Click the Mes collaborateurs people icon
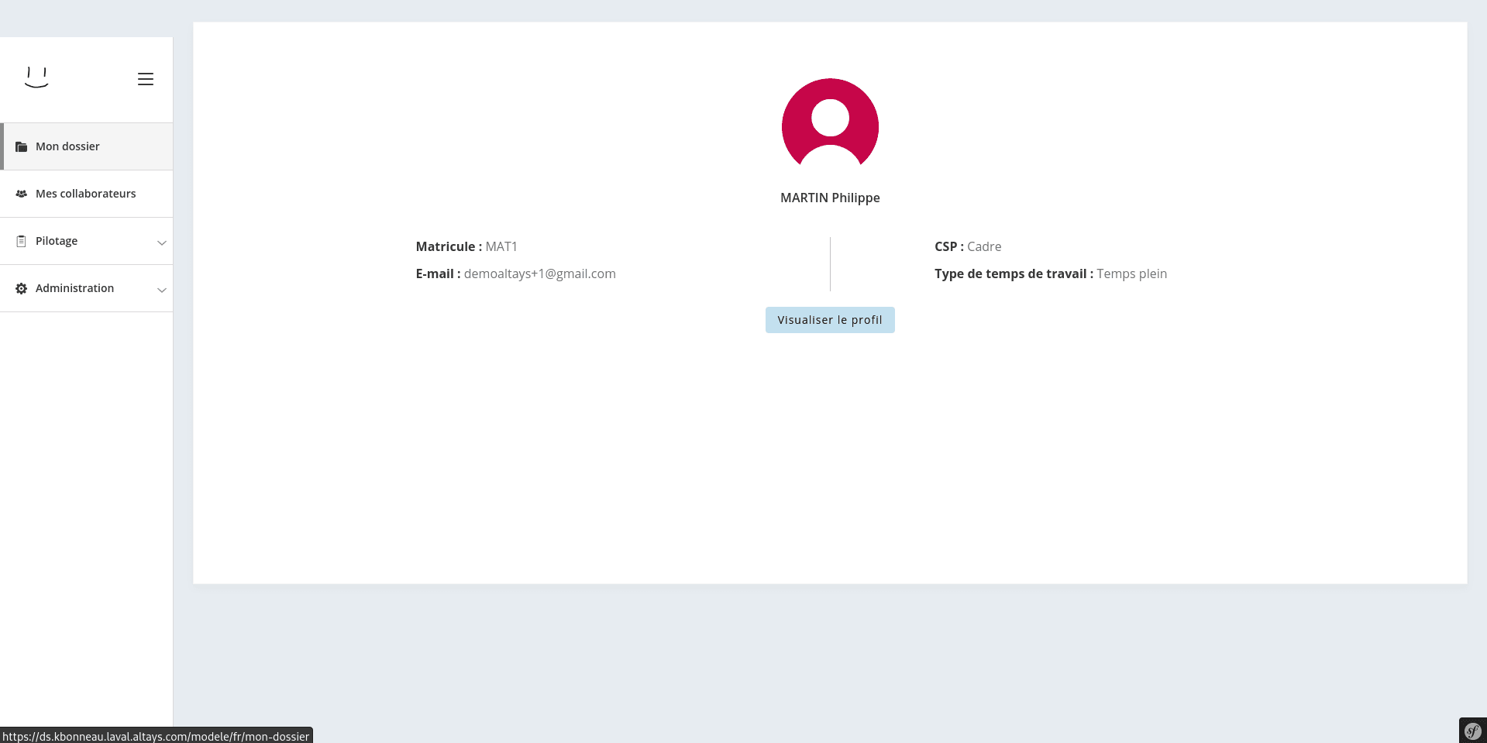The width and height of the screenshot is (1487, 743). tap(22, 194)
